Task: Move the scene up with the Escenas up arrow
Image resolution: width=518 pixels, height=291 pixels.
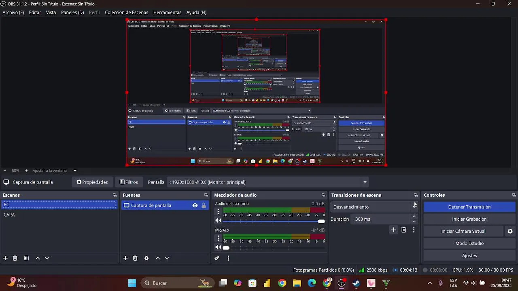Action: click(x=38, y=258)
